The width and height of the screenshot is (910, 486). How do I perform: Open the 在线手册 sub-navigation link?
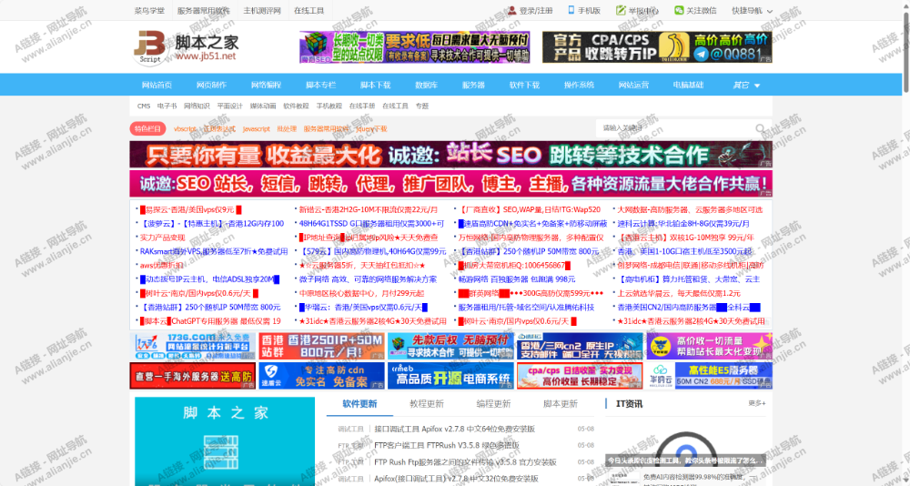point(362,106)
